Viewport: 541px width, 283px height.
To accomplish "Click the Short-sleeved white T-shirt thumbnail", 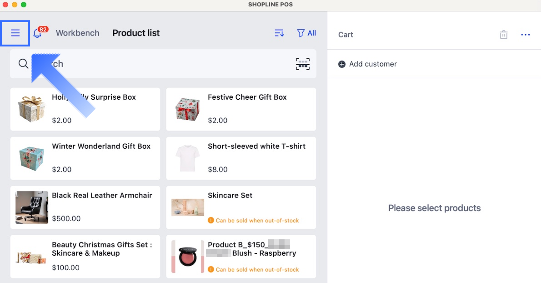I will click(188, 158).
